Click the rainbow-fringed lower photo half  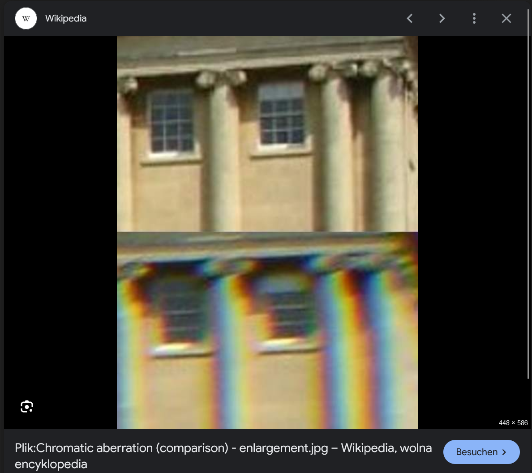click(267, 330)
